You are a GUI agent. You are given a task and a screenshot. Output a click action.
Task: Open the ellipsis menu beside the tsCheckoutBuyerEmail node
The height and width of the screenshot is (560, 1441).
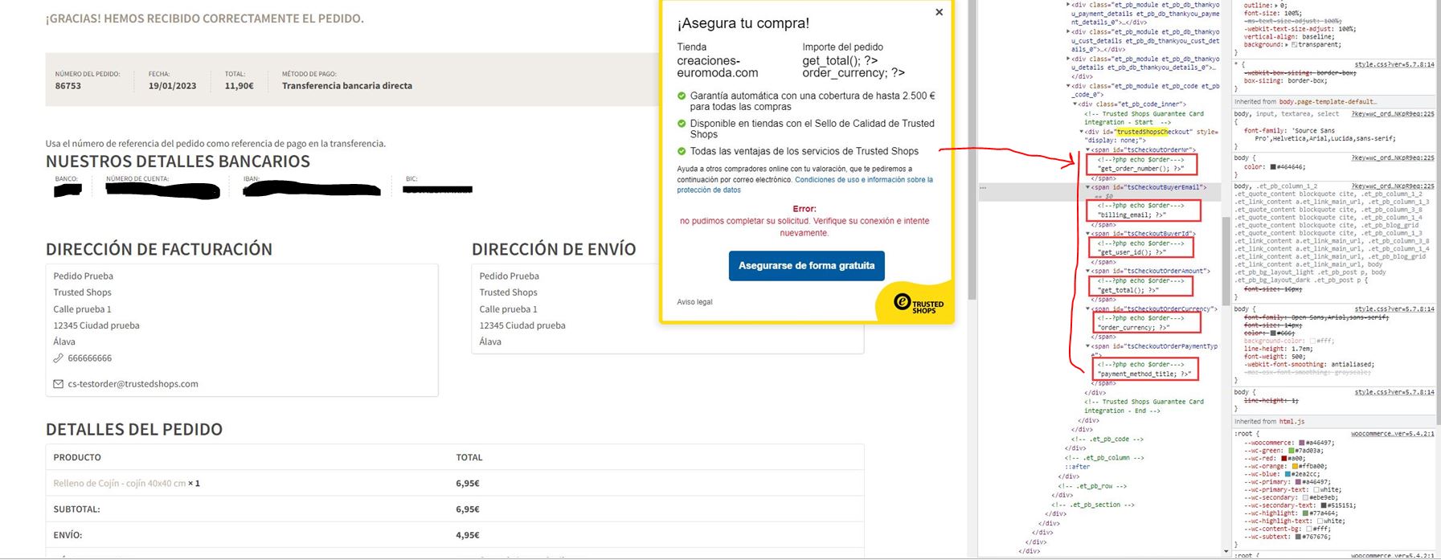[x=983, y=187]
